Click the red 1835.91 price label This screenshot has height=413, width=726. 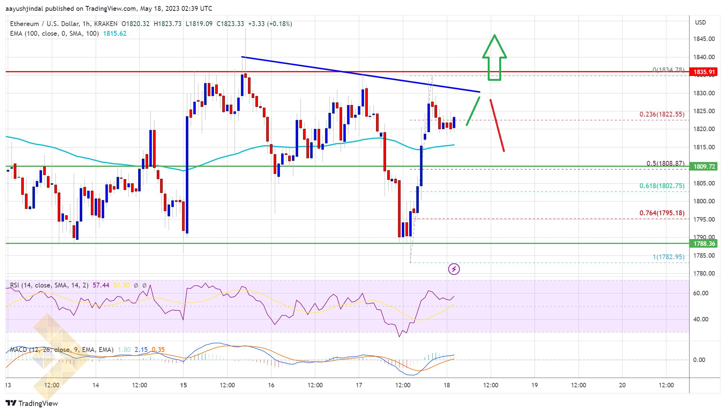[x=704, y=72]
